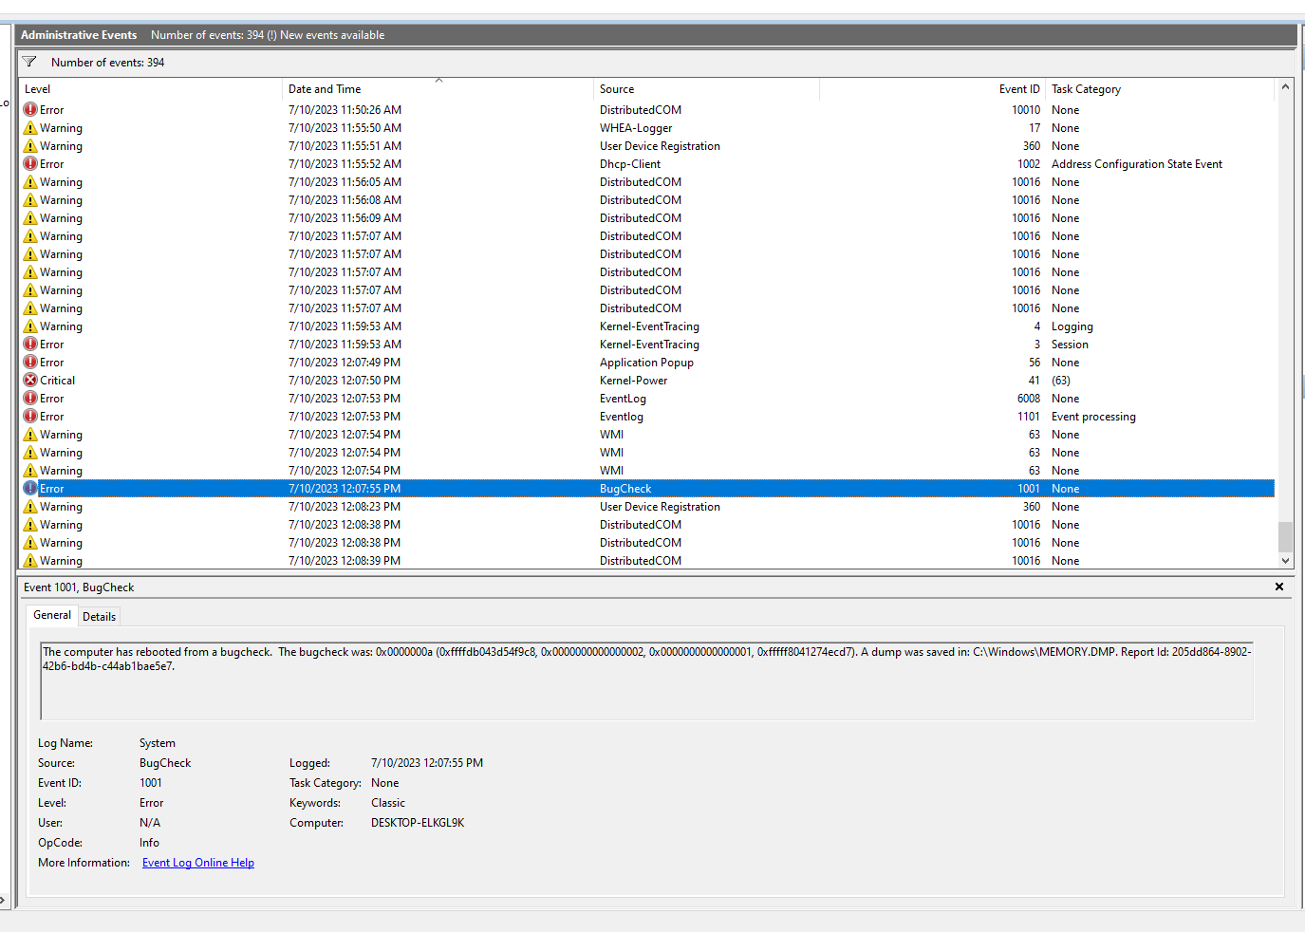1305x932 pixels.
Task: Select the General tab
Action: click(x=52, y=615)
